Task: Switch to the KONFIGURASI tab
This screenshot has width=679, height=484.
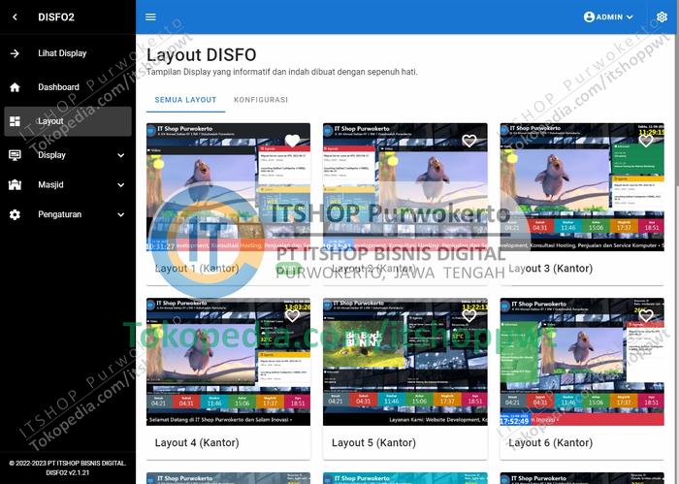Action: pyautogui.click(x=260, y=100)
